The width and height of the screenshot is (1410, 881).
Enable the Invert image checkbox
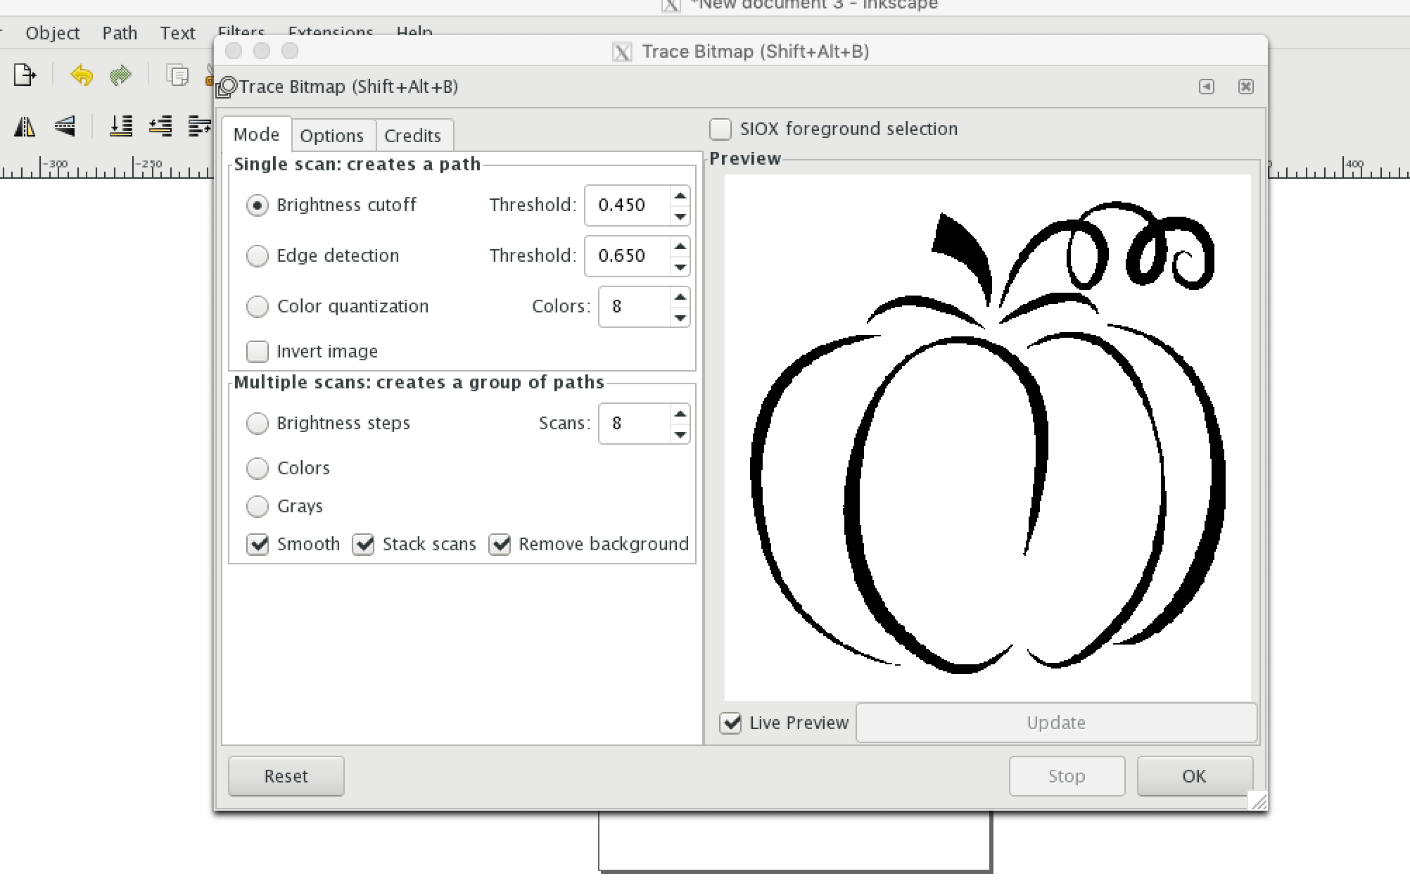[258, 351]
